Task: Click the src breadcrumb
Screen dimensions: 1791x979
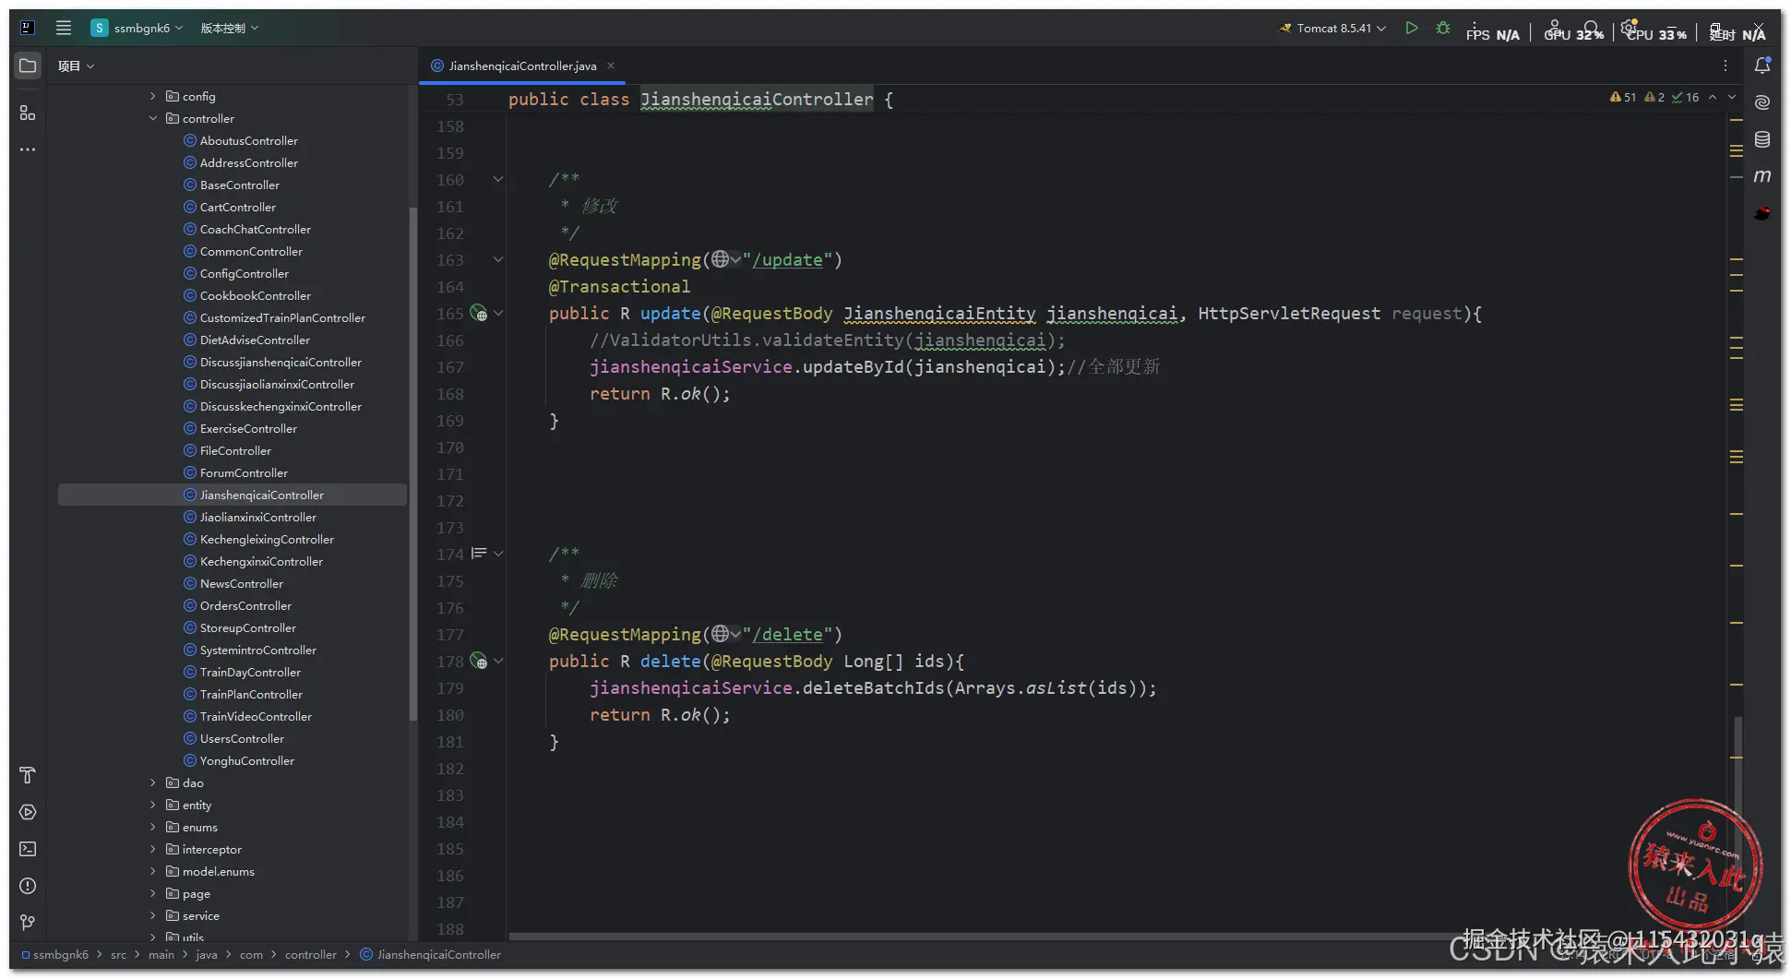Action: (118, 955)
